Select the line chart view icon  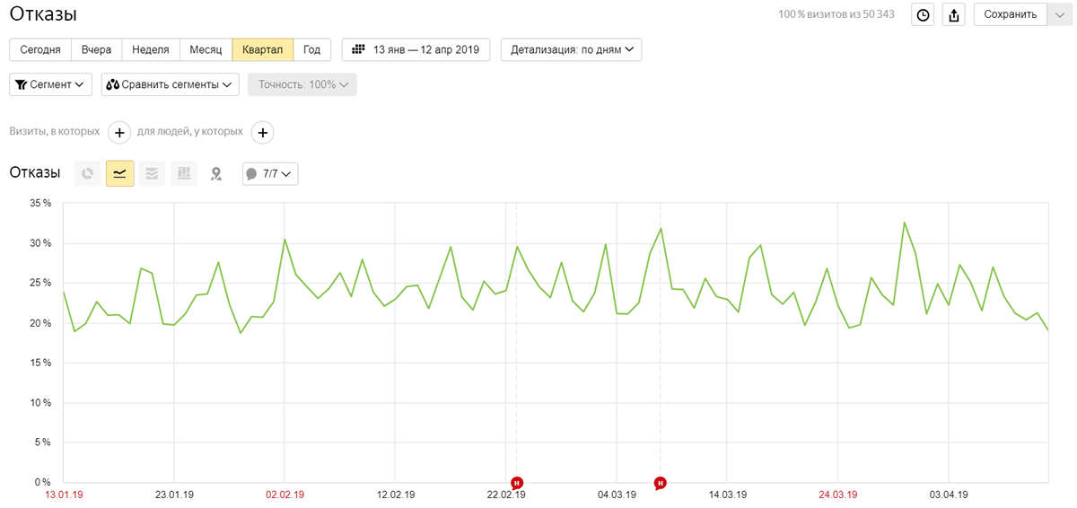119,173
